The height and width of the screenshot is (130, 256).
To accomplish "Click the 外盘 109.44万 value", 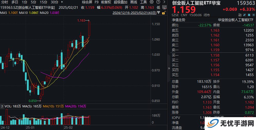I will pos(204,92).
